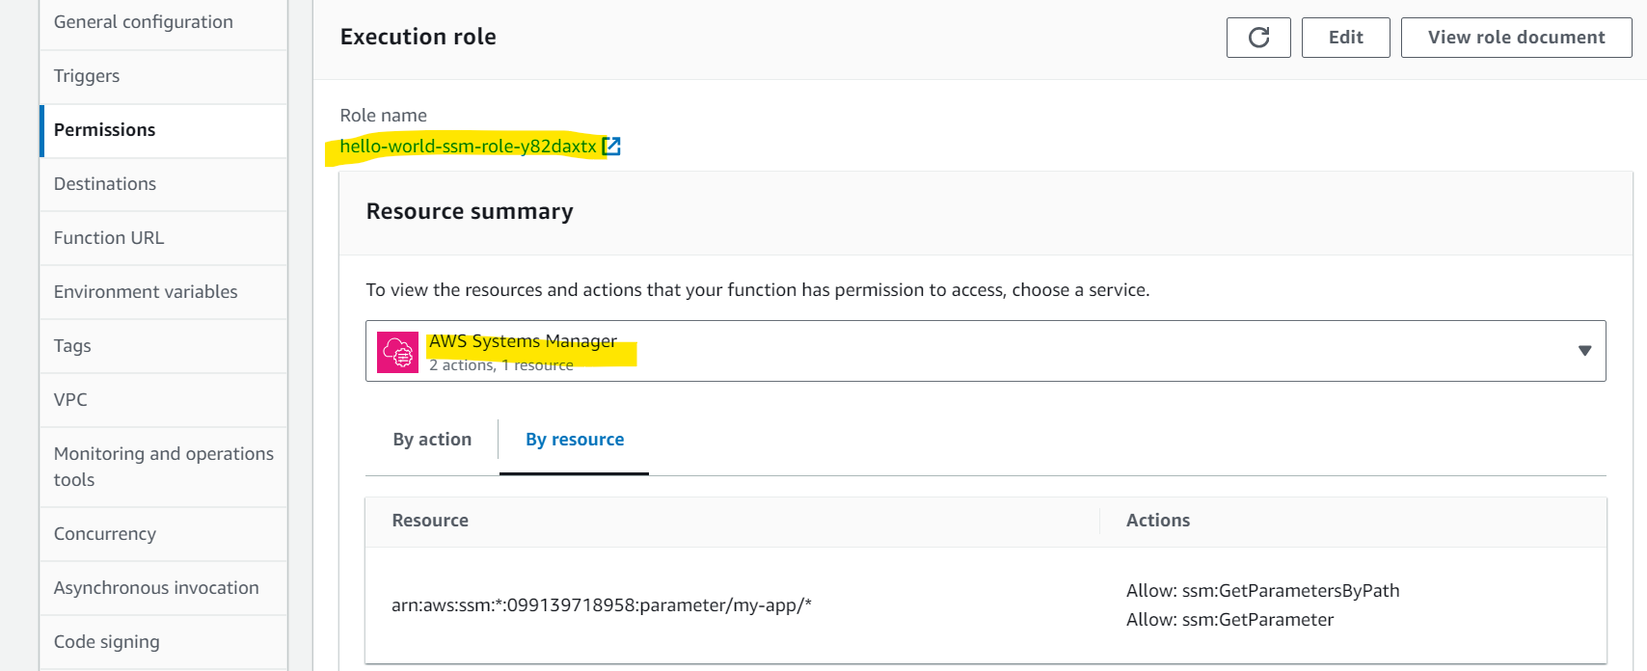Open Monitoring and operations tools
Viewport: 1647px width, 671px height.
click(x=163, y=467)
